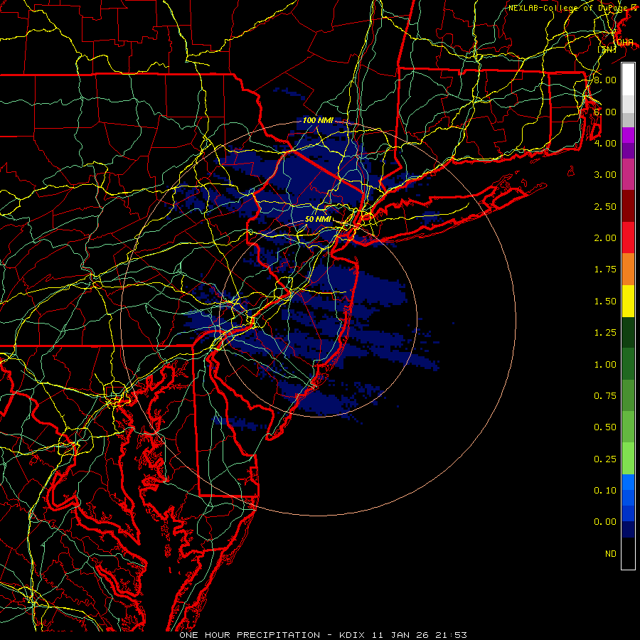Click the 100 NMI range ring label
640x640 pixels.
pyautogui.click(x=318, y=120)
